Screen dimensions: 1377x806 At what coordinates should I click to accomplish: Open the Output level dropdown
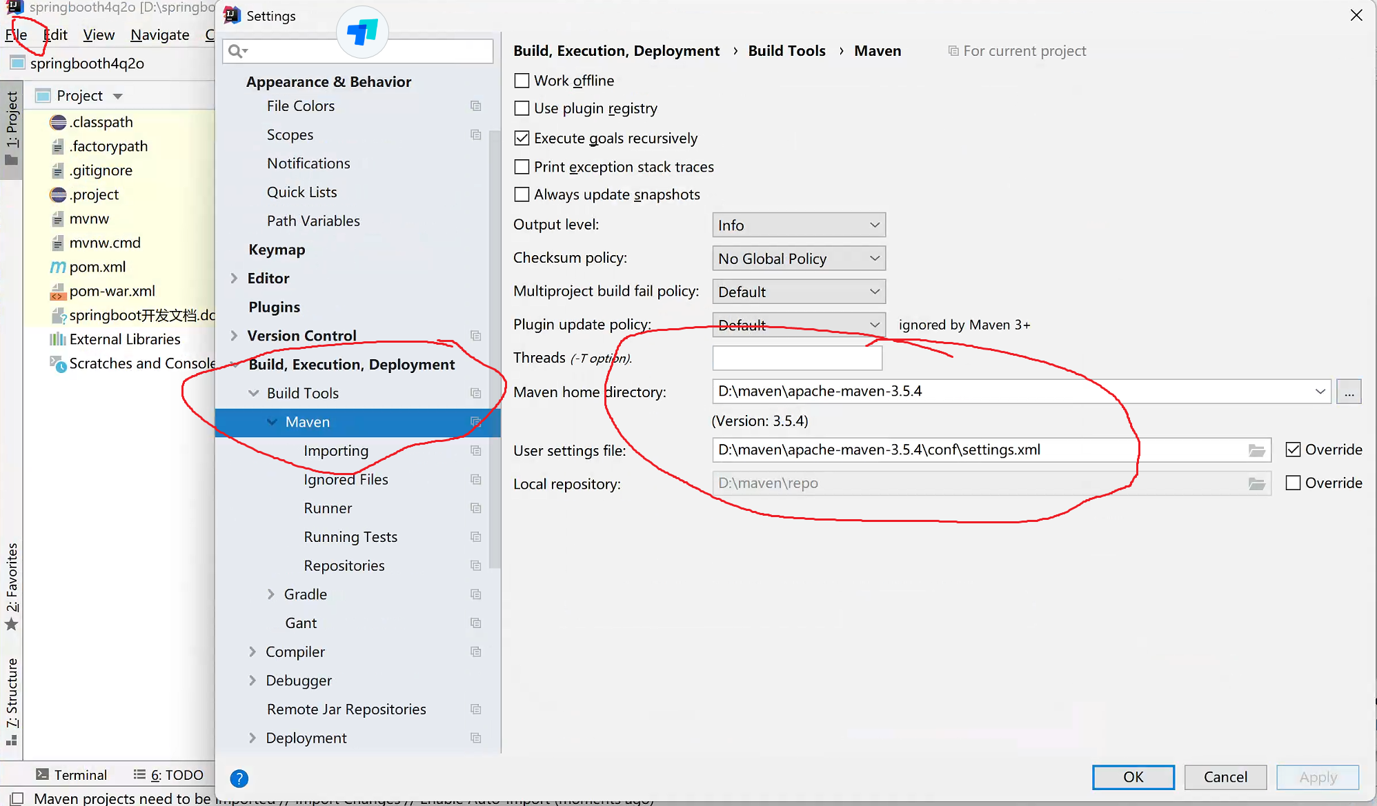(799, 225)
